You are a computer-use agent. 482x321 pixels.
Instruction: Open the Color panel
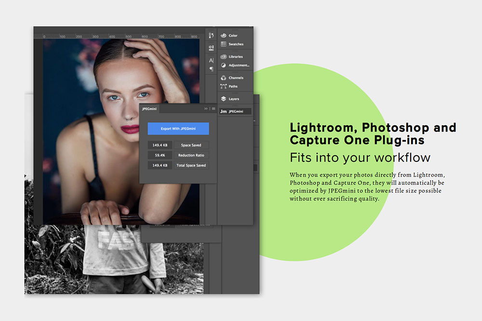[x=233, y=36]
